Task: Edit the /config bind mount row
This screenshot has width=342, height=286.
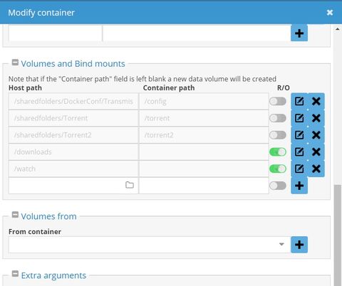Action: 299,101
